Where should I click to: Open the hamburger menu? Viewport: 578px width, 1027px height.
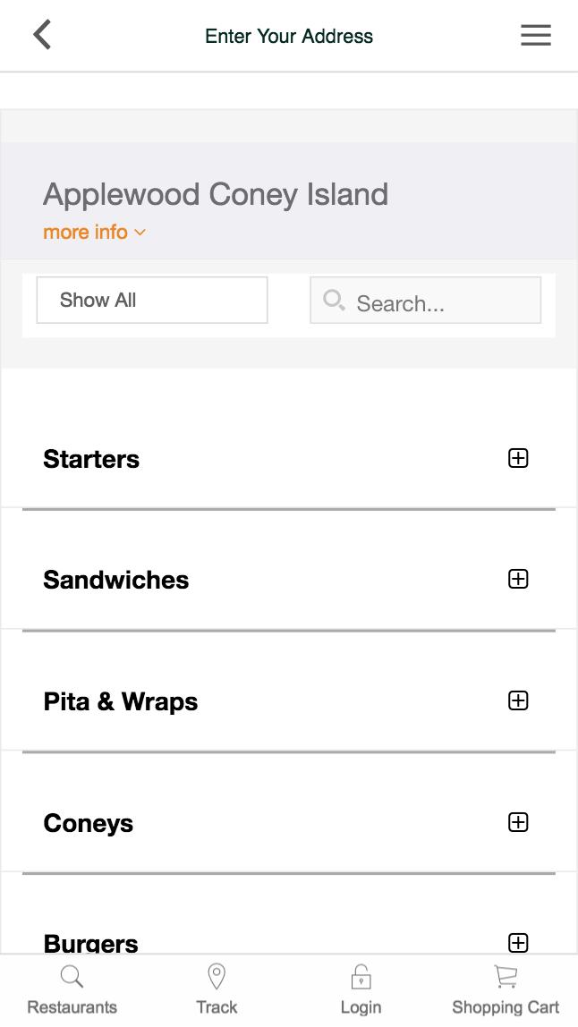tap(535, 36)
